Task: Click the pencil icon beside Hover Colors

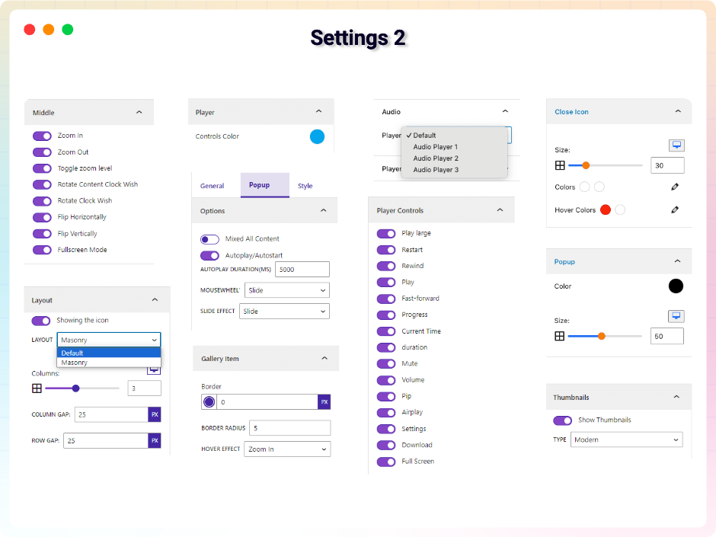Action: [x=675, y=209]
